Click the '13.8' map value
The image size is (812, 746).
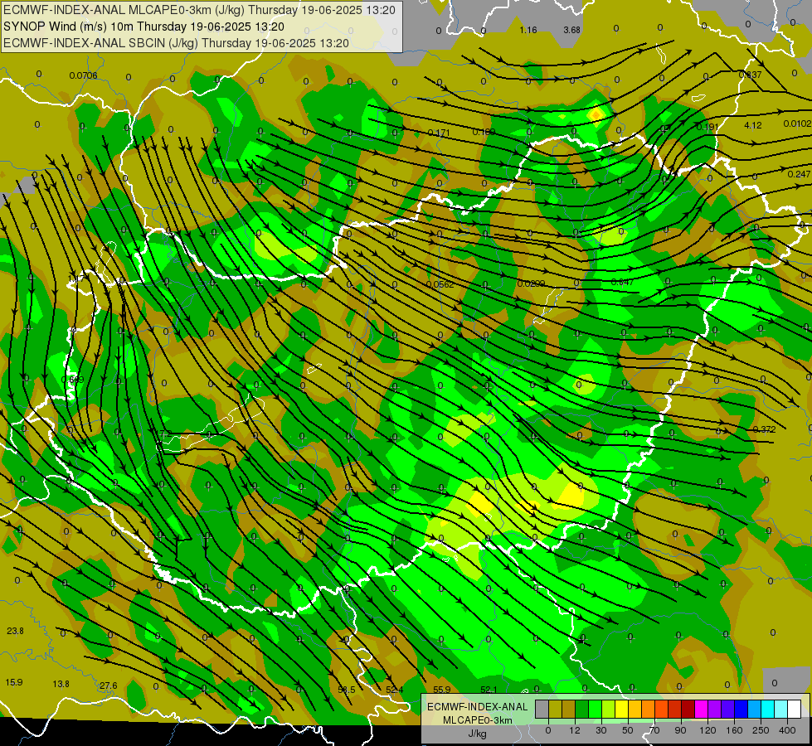point(61,684)
